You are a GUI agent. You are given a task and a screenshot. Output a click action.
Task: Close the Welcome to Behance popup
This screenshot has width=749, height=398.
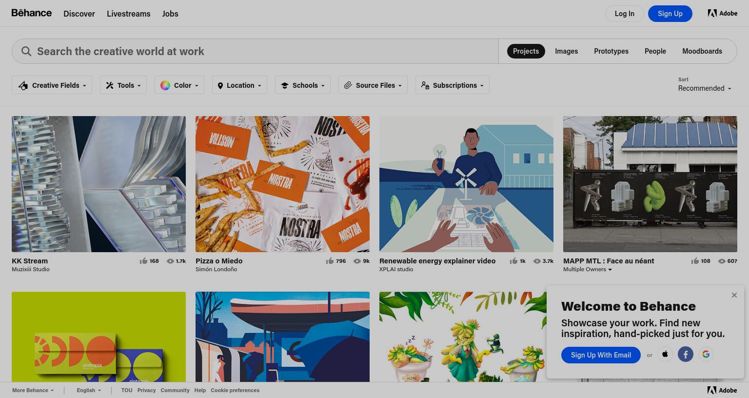(734, 295)
